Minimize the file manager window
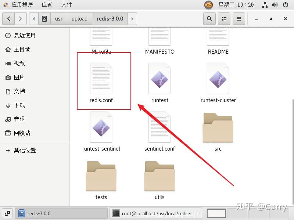Image resolution: width=294 pixels, height=220 pixels. click(x=256, y=19)
